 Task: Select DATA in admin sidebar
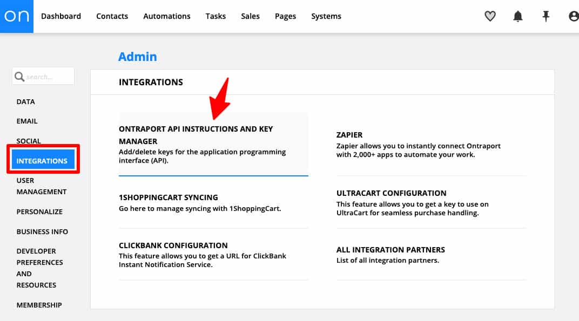click(x=25, y=102)
